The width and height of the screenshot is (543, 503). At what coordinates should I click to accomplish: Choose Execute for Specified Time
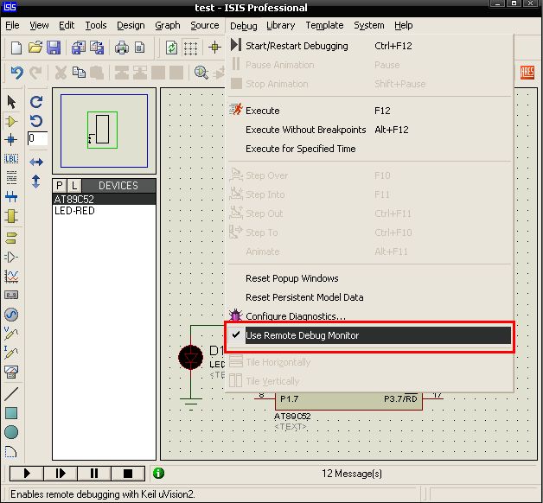(x=369, y=149)
